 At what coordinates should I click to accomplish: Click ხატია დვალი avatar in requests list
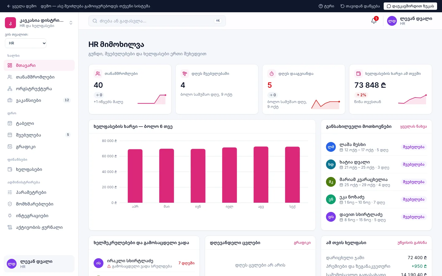coord(331,164)
